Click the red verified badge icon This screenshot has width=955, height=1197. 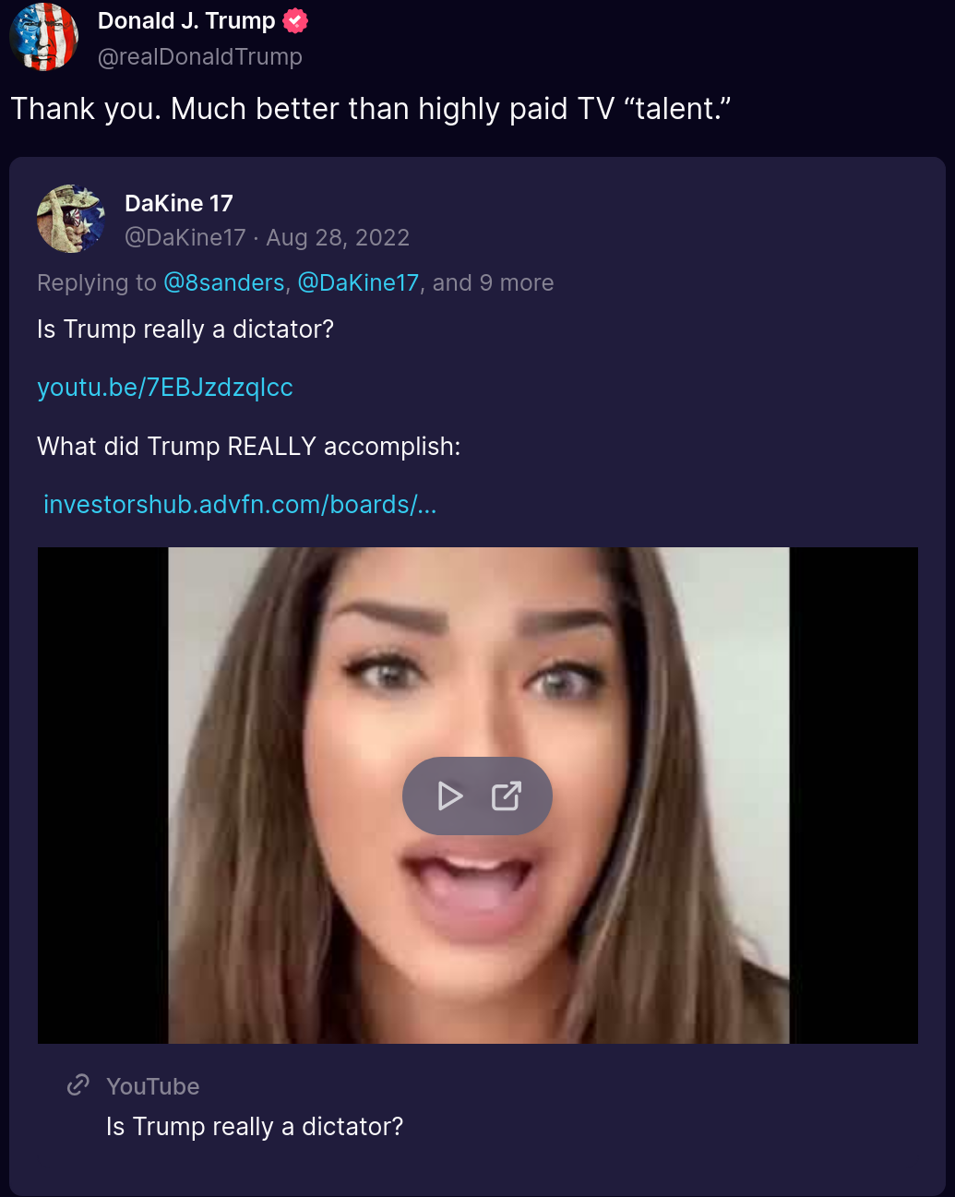click(295, 20)
